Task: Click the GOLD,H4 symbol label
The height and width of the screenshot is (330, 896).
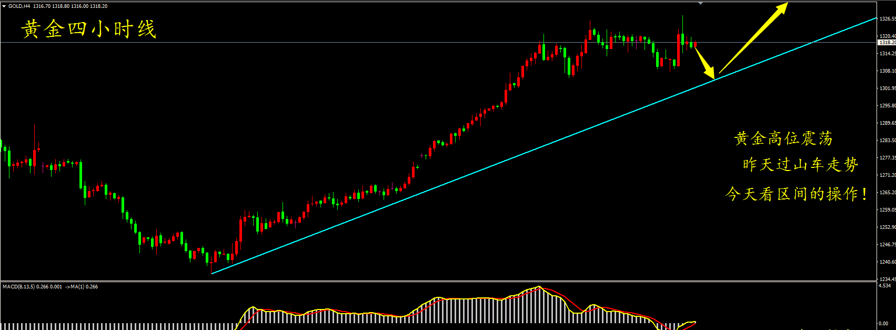Action: (19, 6)
